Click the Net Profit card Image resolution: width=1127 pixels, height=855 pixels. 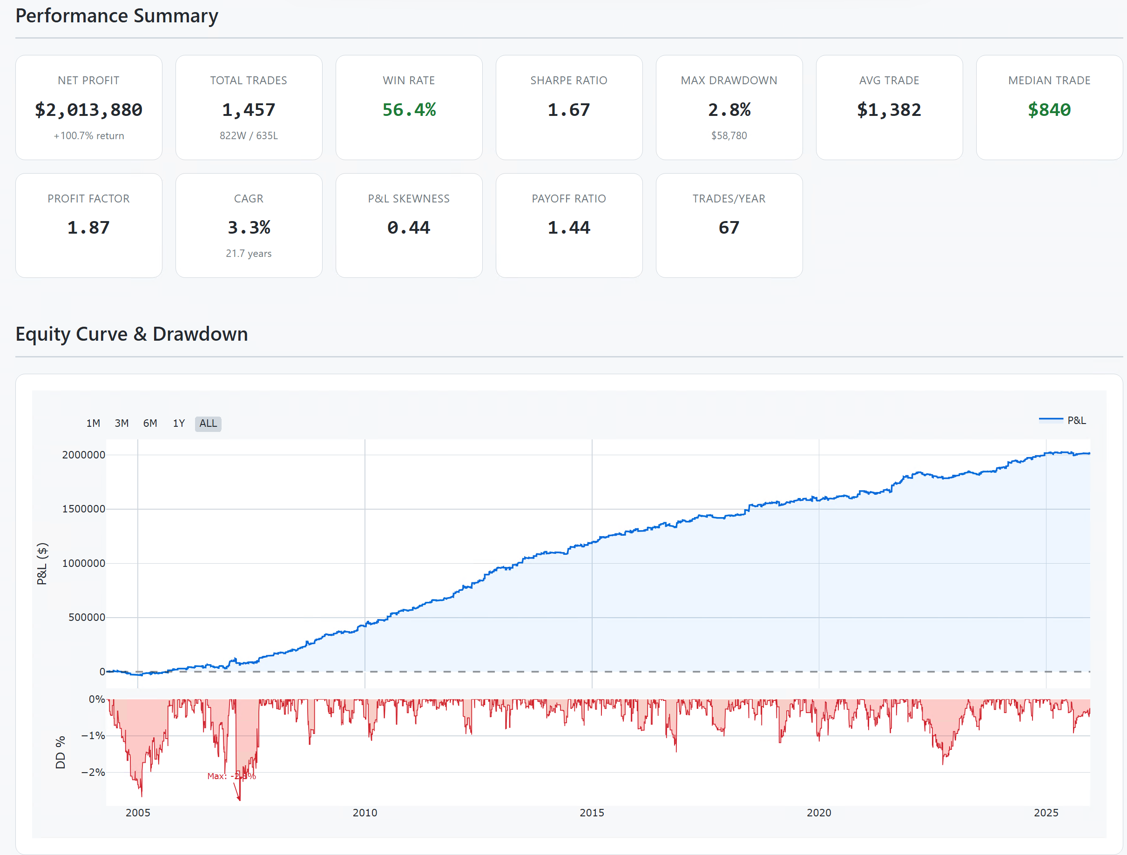pyautogui.click(x=88, y=108)
